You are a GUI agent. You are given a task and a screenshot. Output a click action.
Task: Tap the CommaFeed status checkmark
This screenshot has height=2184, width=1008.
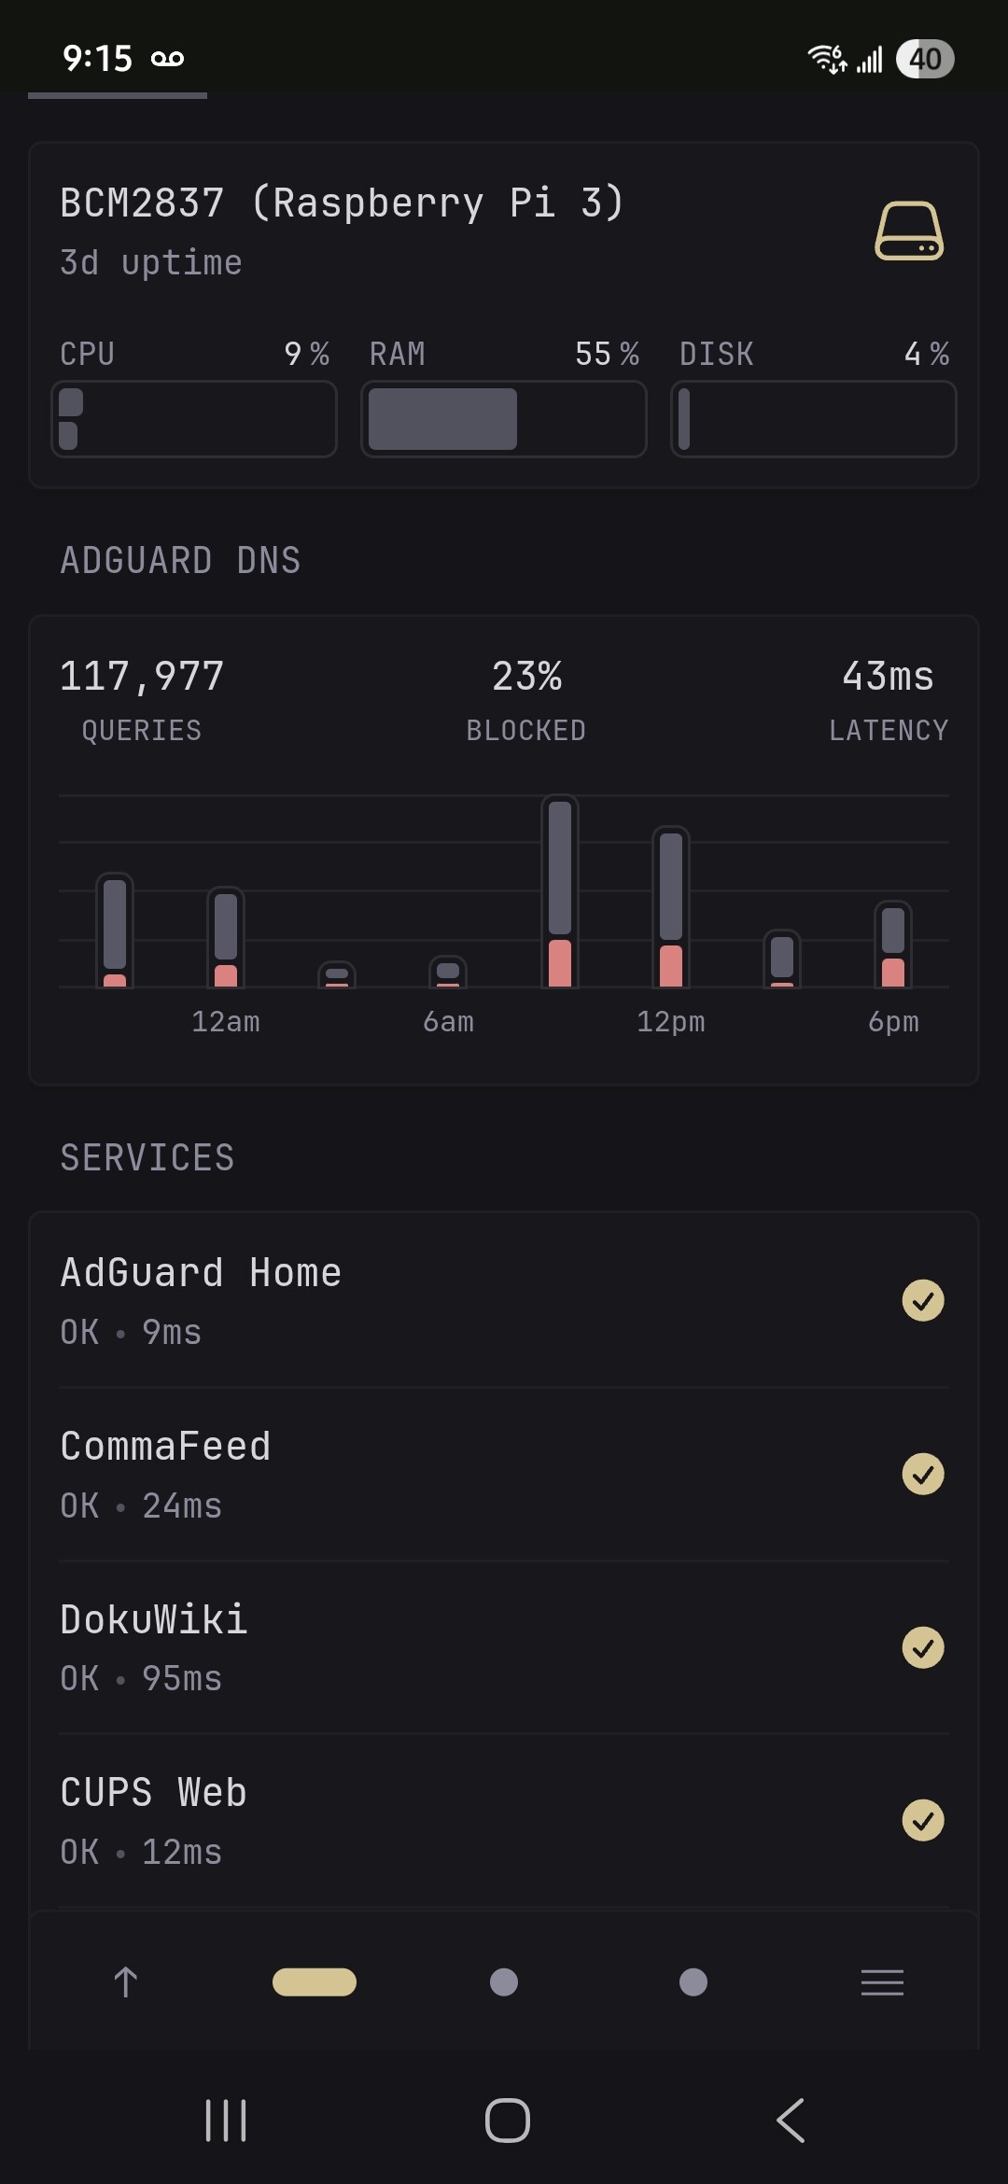click(923, 1474)
